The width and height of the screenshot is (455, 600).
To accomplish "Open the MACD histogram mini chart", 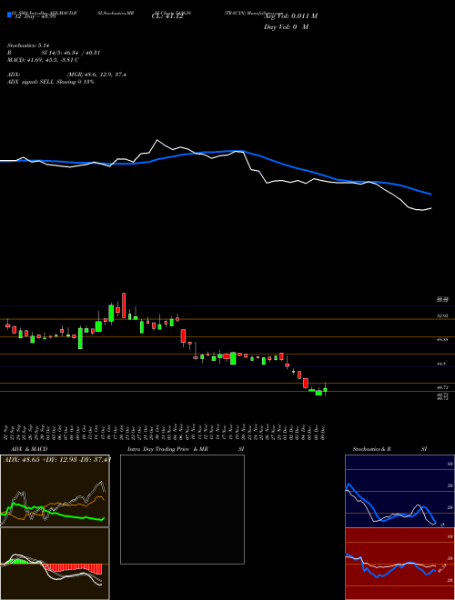I will tap(55, 564).
